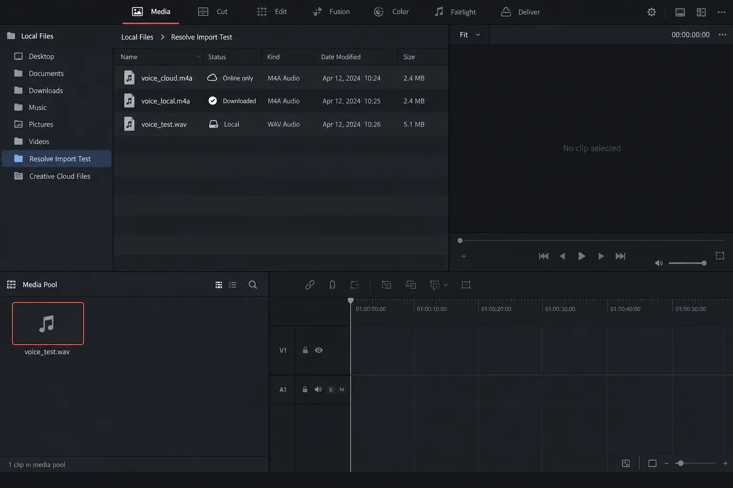Switch to the Edit page tab
The width and height of the screenshot is (733, 488).
click(272, 11)
